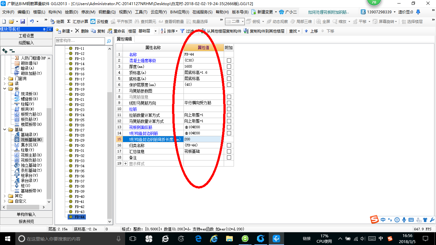The image size is (436, 245).
Task: Click 新建 to create a component
Action: (x=64, y=31)
